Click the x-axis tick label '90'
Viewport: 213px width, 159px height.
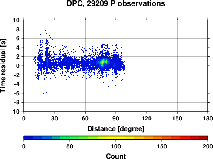click(x=116, y=118)
